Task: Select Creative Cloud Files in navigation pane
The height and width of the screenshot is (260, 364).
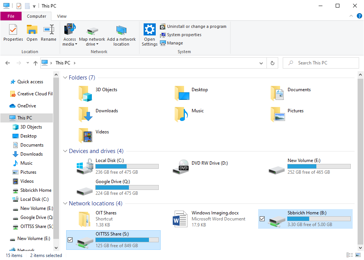Action: (31, 94)
